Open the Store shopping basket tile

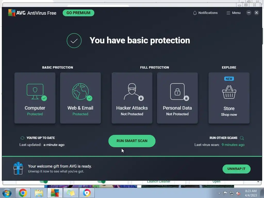[229, 98]
